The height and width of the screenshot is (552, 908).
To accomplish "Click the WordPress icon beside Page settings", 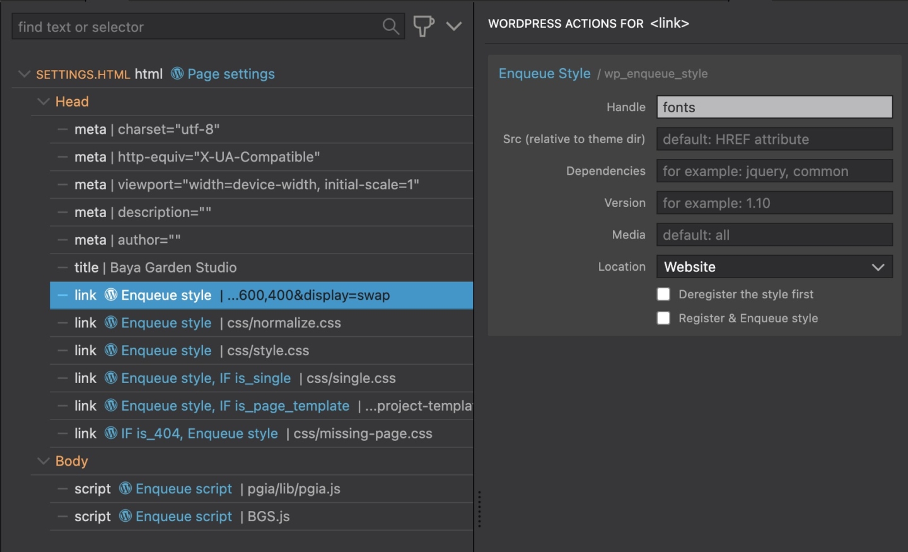I will (x=177, y=74).
